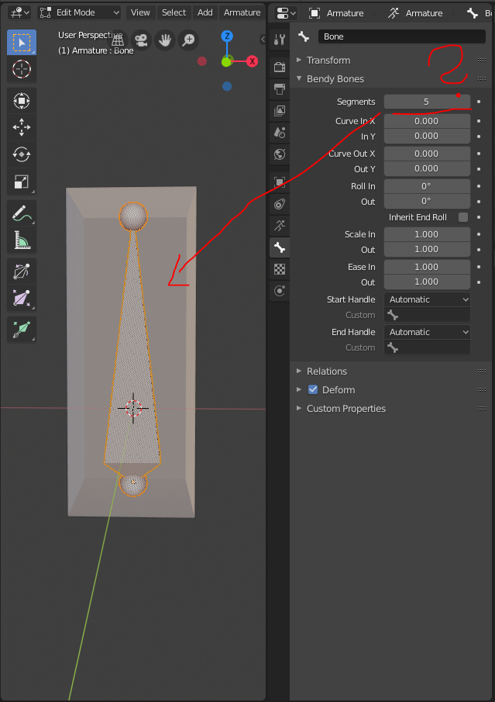The width and height of the screenshot is (495, 702).
Task: Select the Bone Roll tool
Action: 22,271
